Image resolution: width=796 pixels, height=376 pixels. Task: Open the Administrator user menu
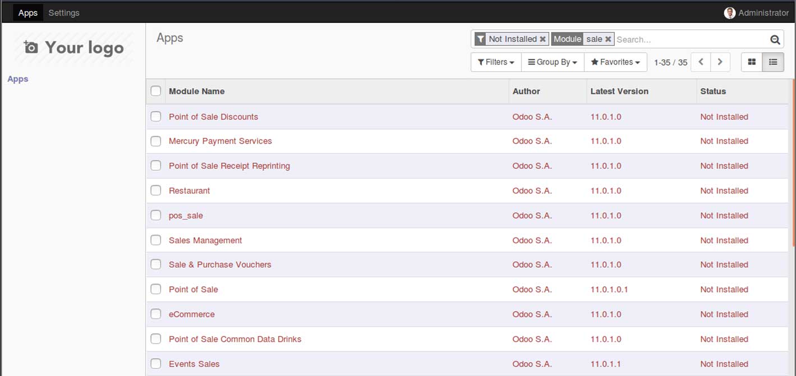pos(757,13)
